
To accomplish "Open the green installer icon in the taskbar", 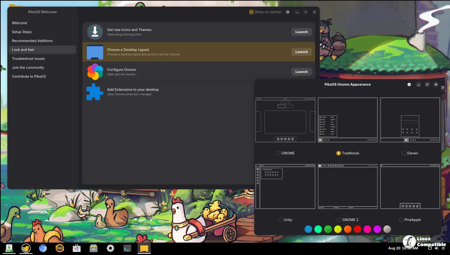I will 9,248.
